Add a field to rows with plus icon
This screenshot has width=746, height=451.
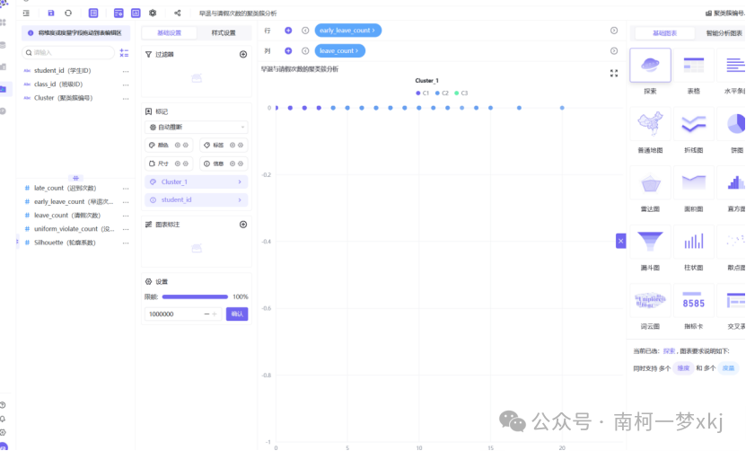click(x=288, y=31)
